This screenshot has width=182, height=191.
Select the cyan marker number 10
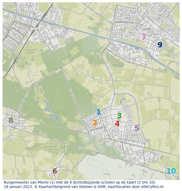[x=171, y=171]
